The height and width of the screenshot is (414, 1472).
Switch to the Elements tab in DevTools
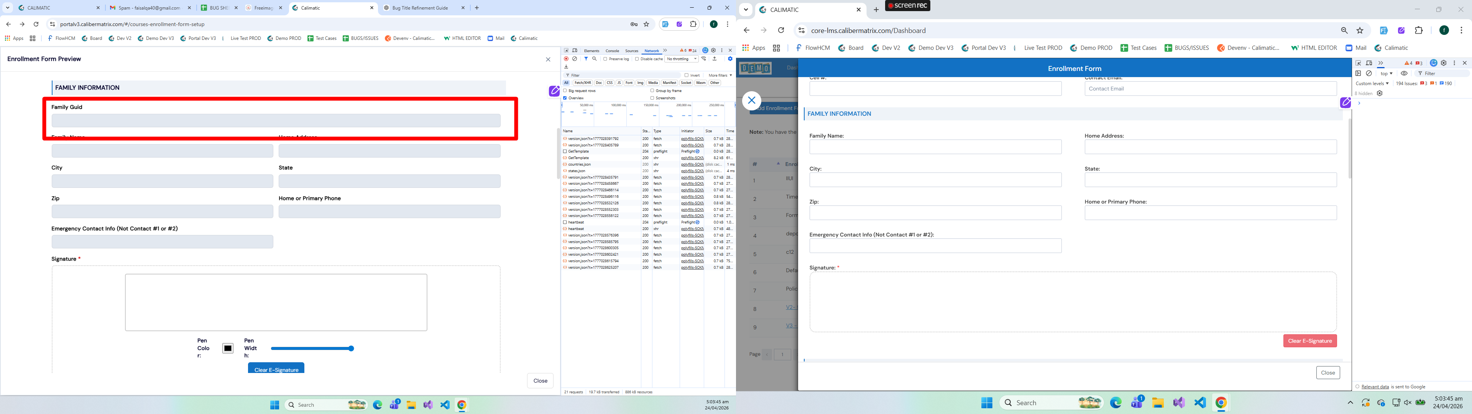coord(591,51)
